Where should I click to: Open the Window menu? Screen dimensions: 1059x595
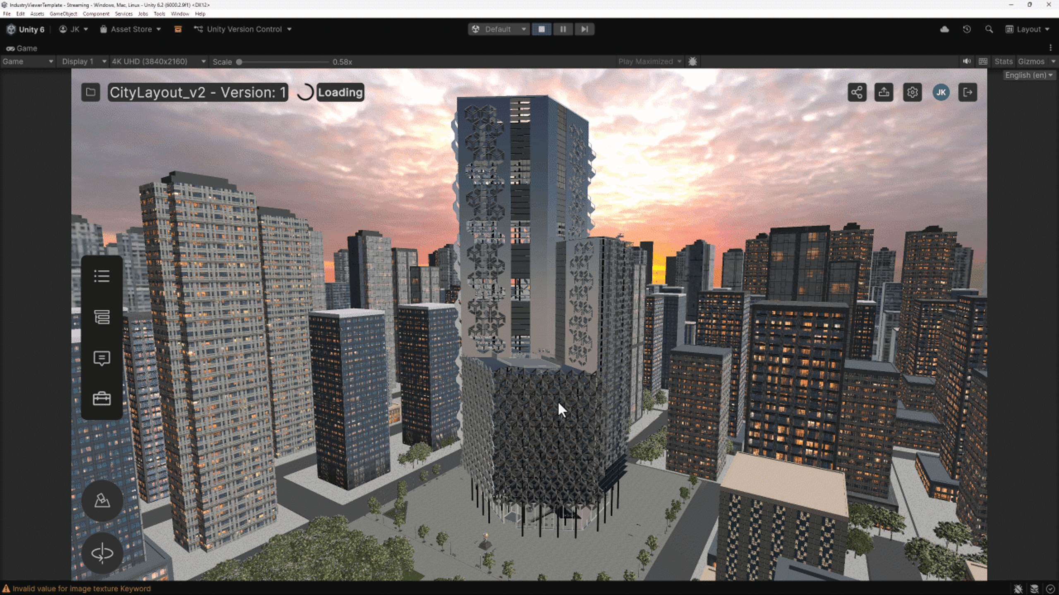(180, 14)
